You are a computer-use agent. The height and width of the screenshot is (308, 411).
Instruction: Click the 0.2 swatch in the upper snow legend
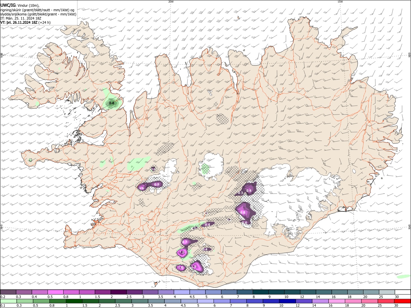click(x=8, y=292)
